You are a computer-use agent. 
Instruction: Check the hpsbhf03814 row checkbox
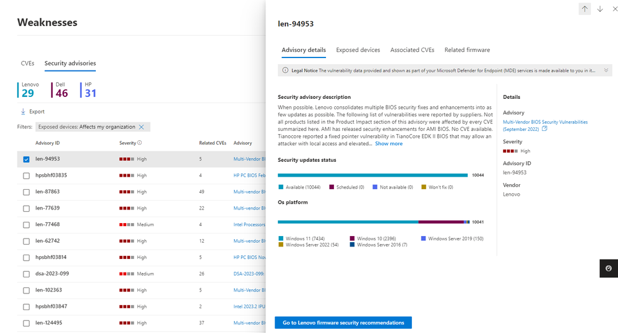coord(27,258)
